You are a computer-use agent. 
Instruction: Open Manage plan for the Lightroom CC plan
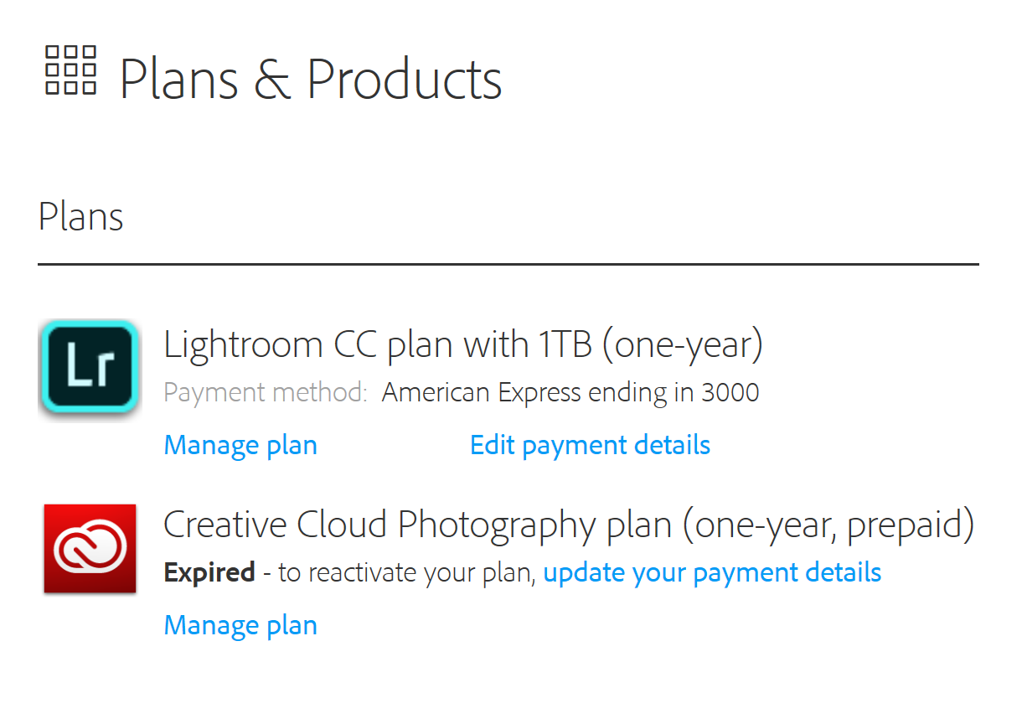[x=240, y=445]
